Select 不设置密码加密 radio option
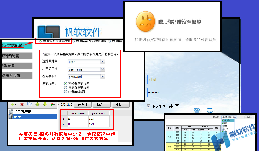Viewport: 259px width, 151px height. tap(65, 84)
